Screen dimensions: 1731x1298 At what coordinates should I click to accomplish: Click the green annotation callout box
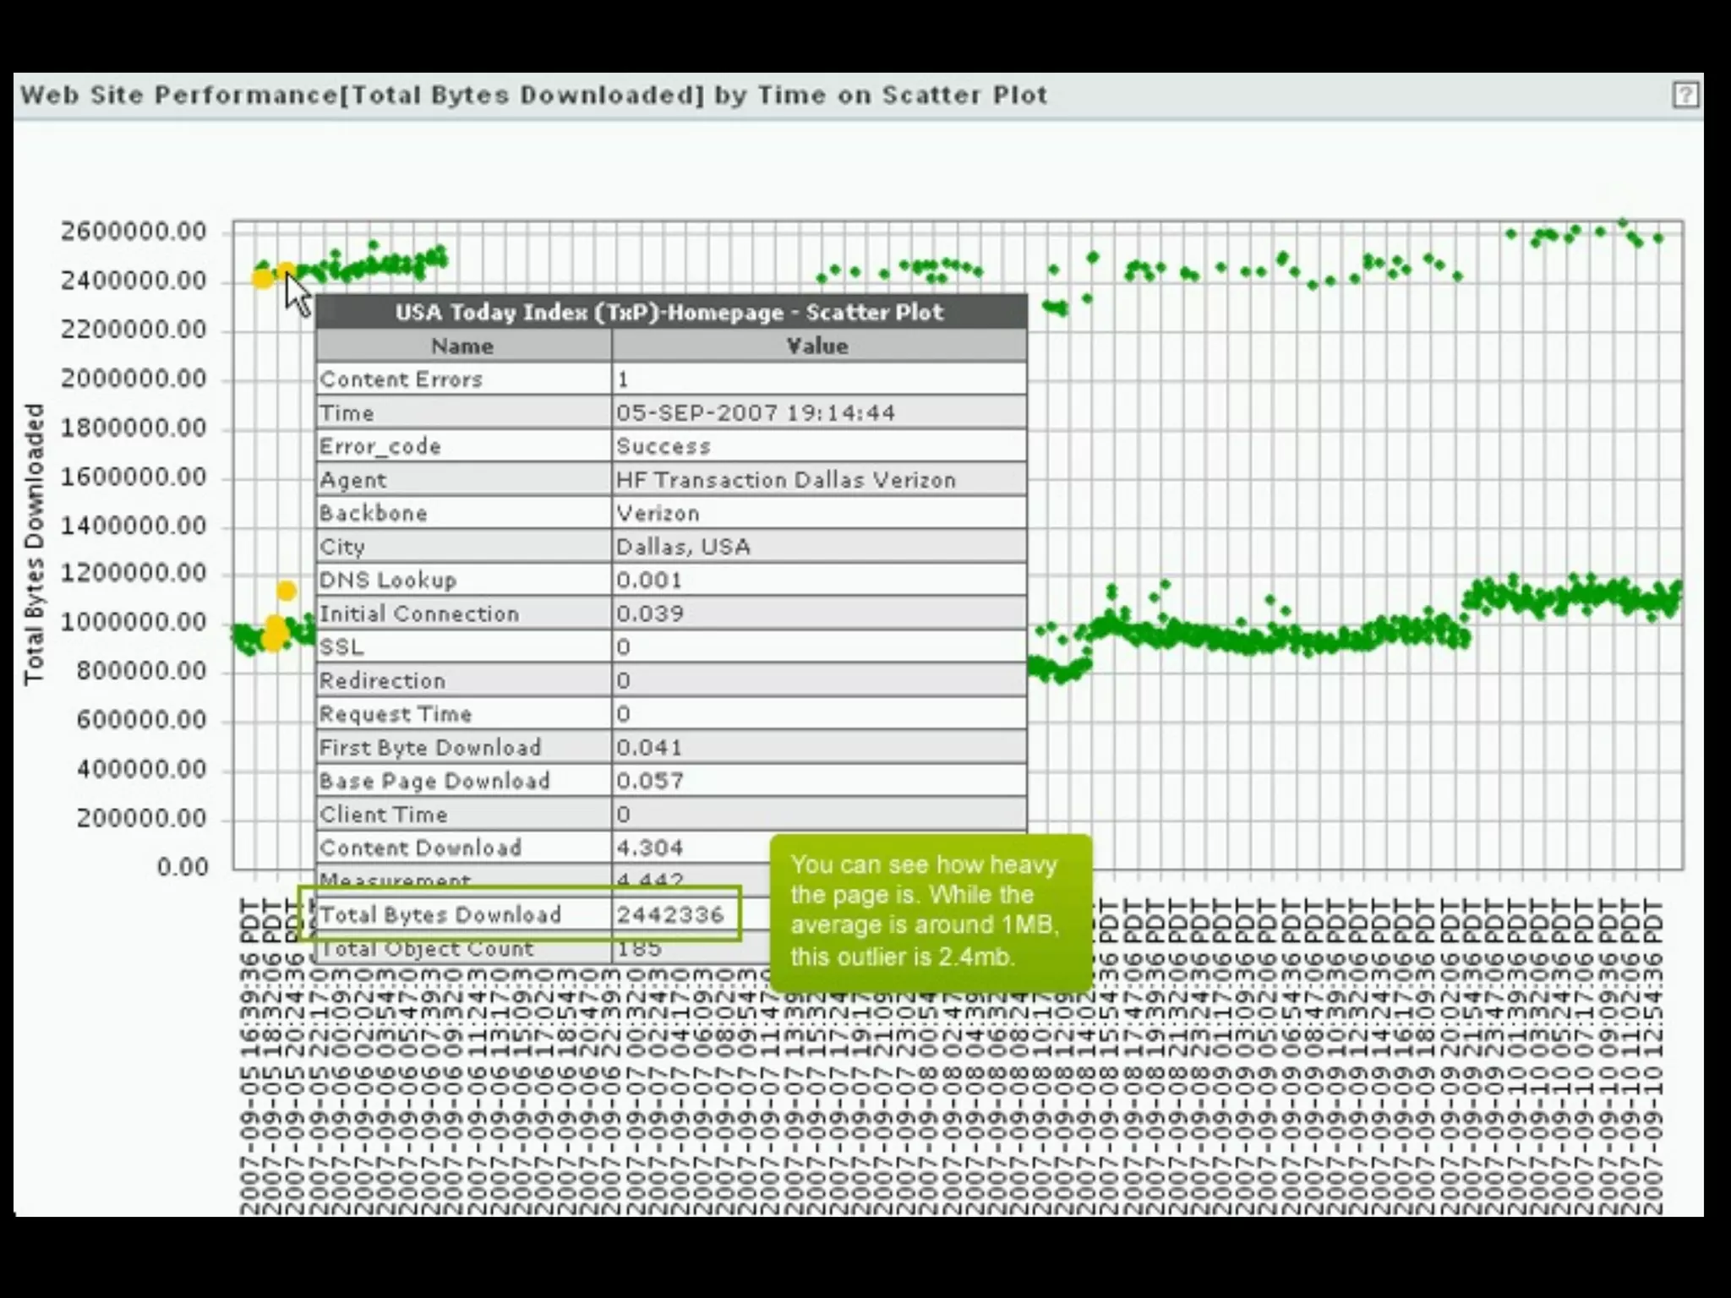pos(931,911)
